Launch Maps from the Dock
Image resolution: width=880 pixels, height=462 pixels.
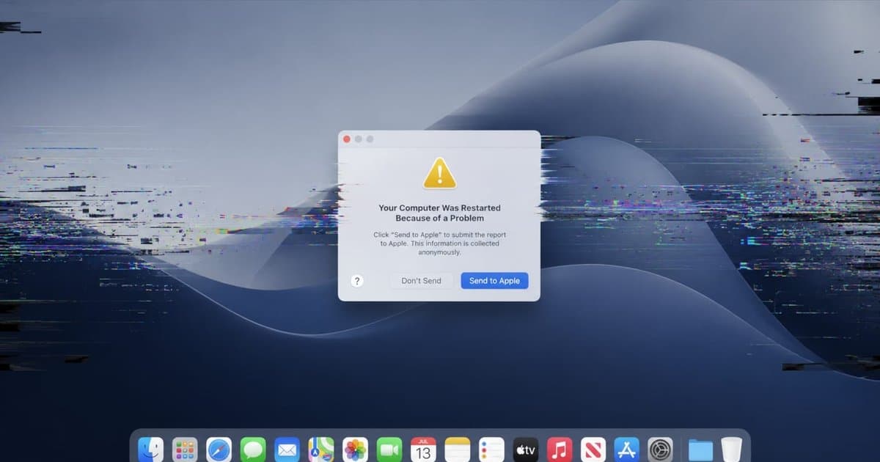(321, 450)
